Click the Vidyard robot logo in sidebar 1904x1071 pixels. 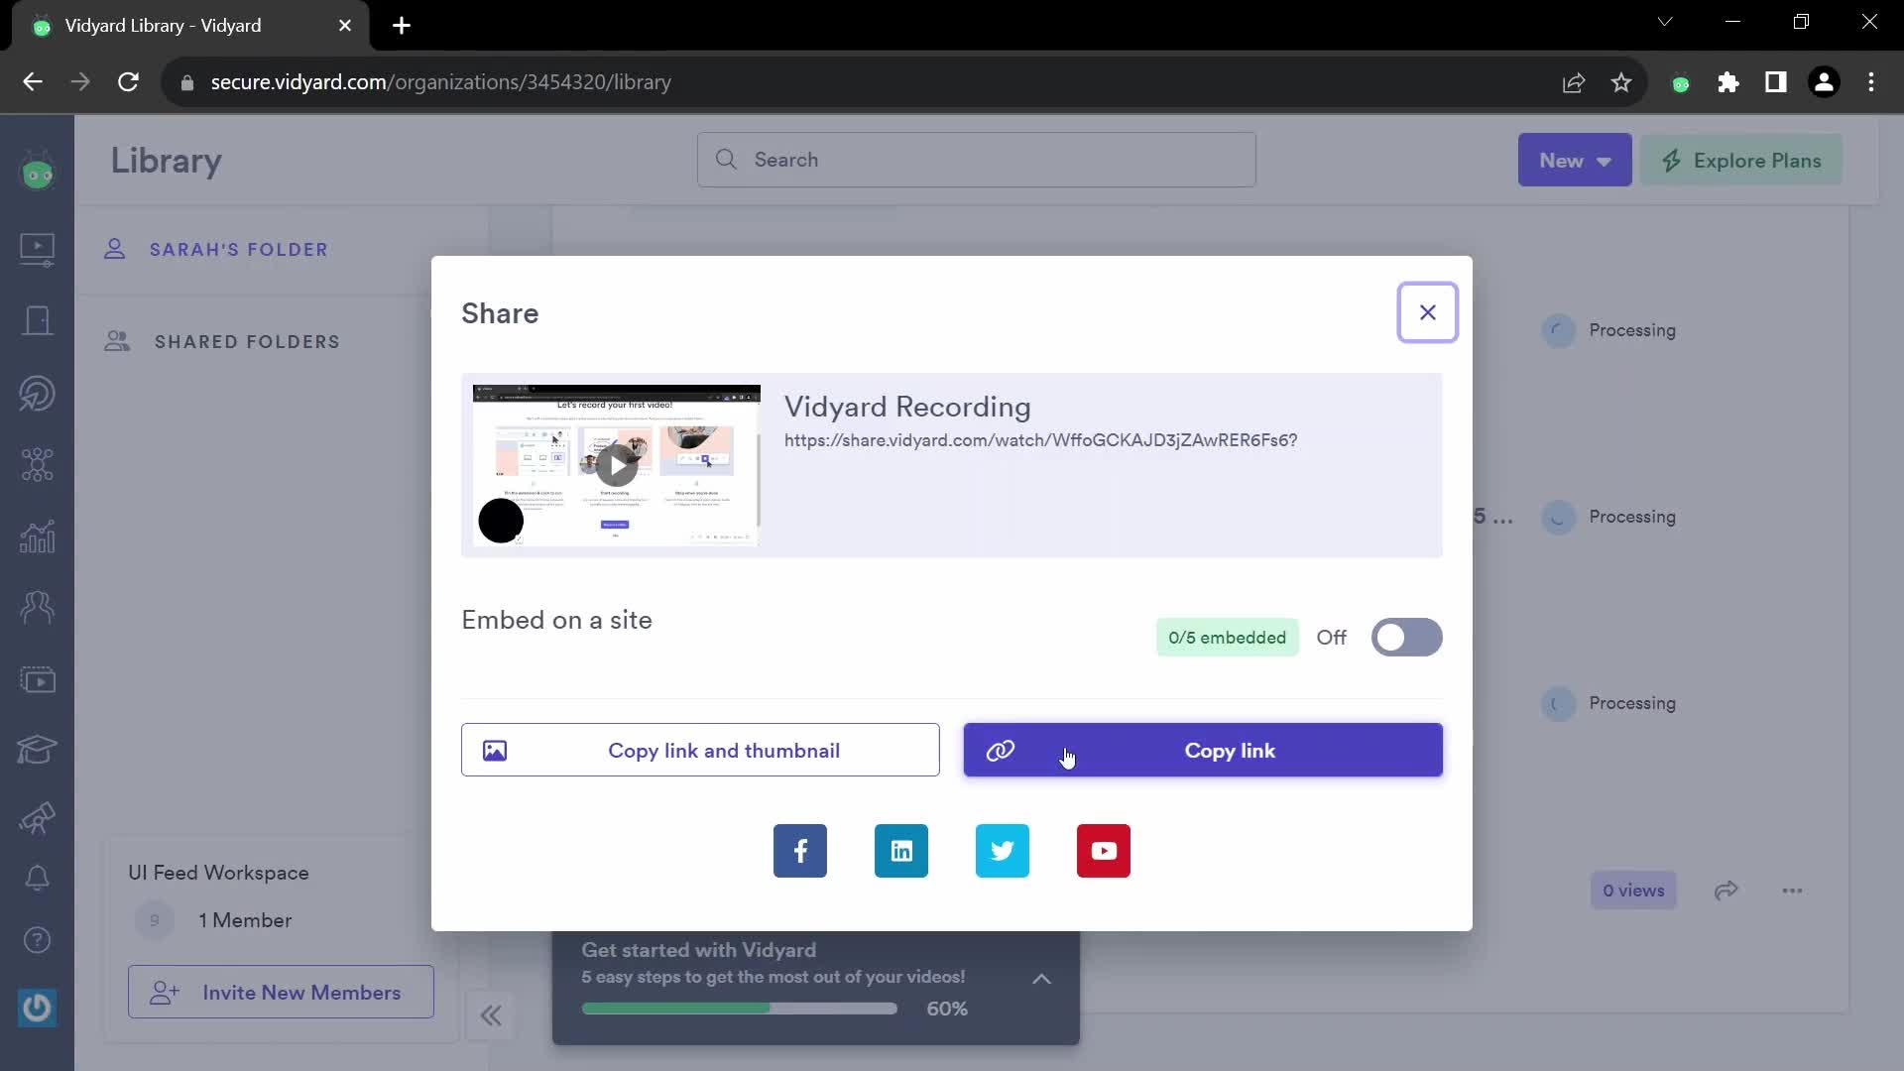38,173
